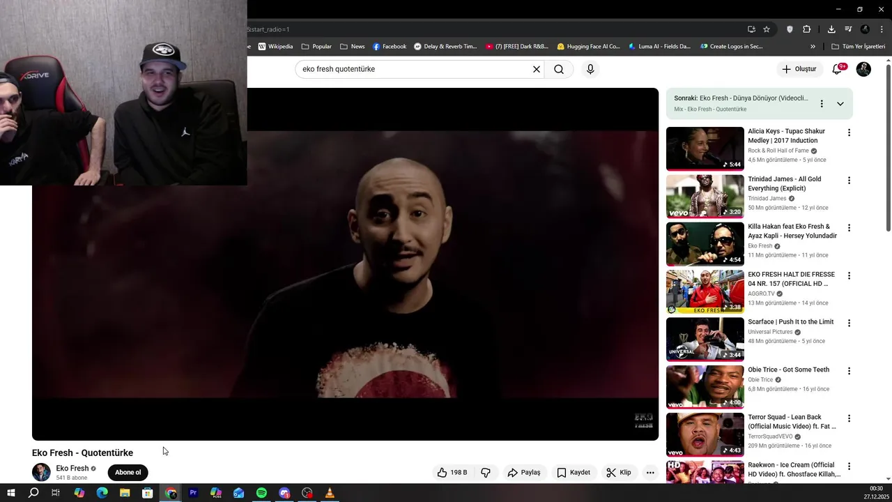Open options for Obie Trice video
Viewport: 892px width, 502px height.
click(x=849, y=371)
